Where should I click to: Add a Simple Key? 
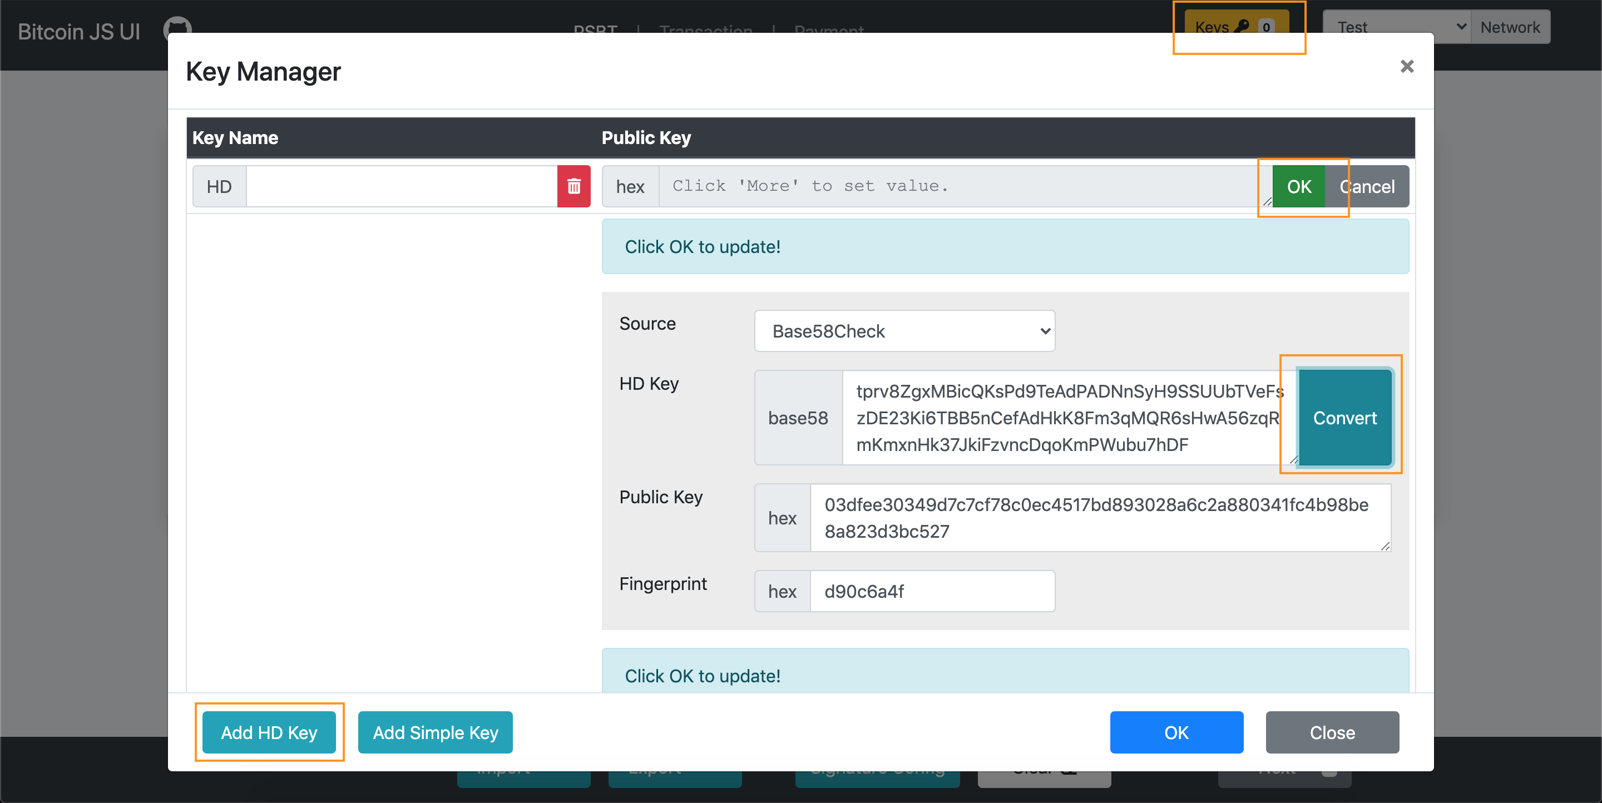pyautogui.click(x=436, y=732)
